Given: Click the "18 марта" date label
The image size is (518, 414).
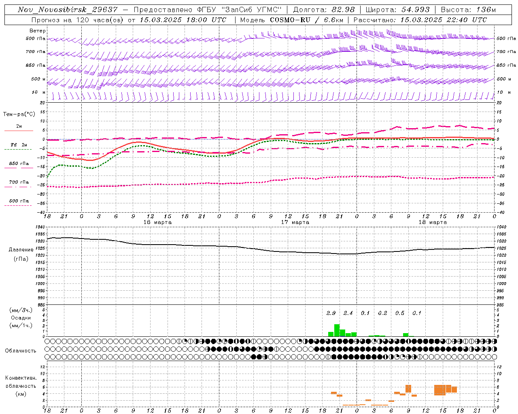Looking at the screenshot, I should (433, 222).
